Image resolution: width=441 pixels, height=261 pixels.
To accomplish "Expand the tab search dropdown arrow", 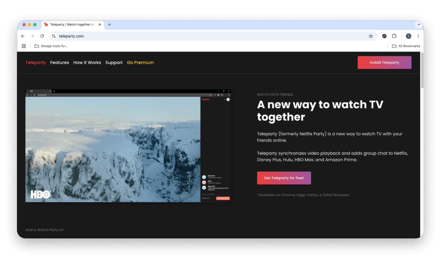I will pyautogui.click(x=419, y=25).
